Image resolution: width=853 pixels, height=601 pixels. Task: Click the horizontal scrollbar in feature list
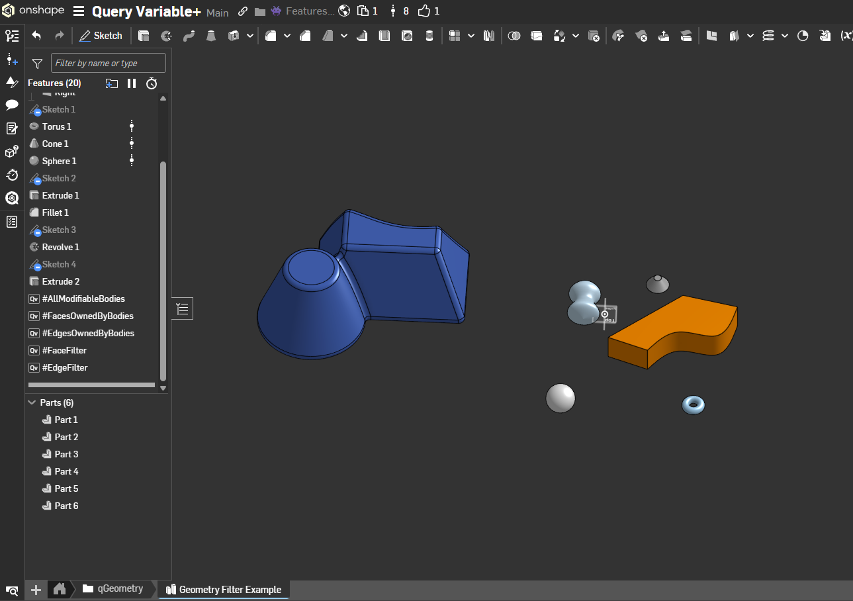pyautogui.click(x=91, y=385)
